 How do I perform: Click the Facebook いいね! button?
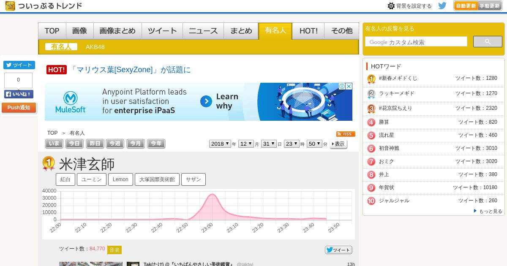point(19,94)
